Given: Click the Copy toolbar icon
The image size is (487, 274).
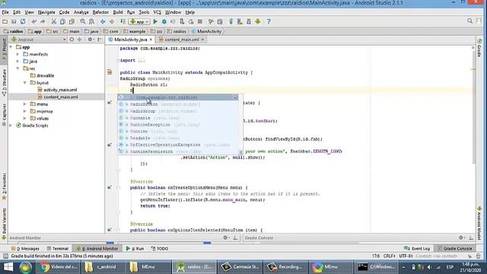Looking at the screenshot, I should pyautogui.click(x=62, y=21).
